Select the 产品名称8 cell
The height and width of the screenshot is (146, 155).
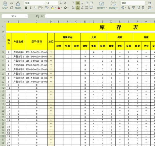click(x=19, y=82)
